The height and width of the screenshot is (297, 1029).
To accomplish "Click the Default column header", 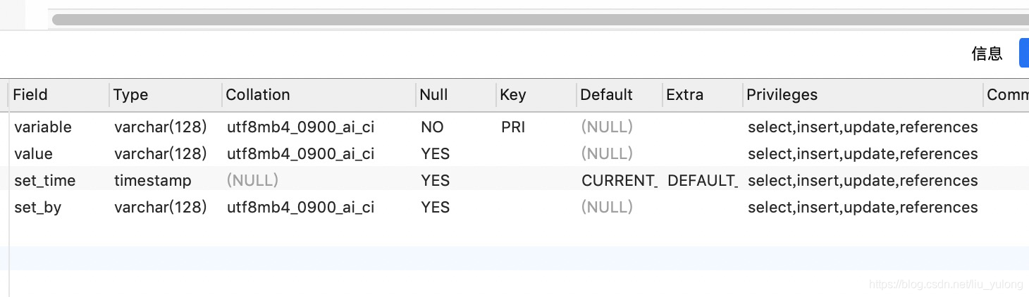I will coord(606,95).
